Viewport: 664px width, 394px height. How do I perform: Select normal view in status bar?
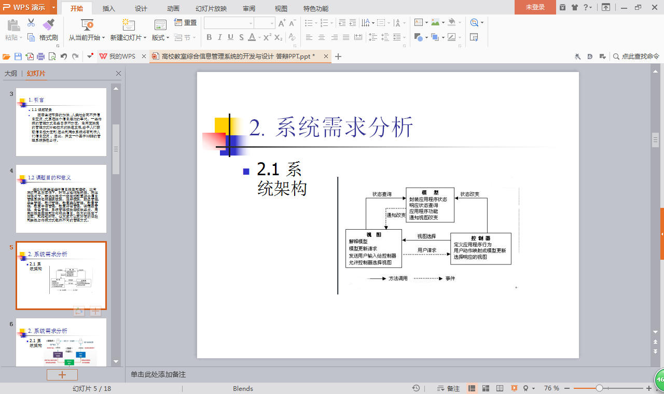[472, 388]
